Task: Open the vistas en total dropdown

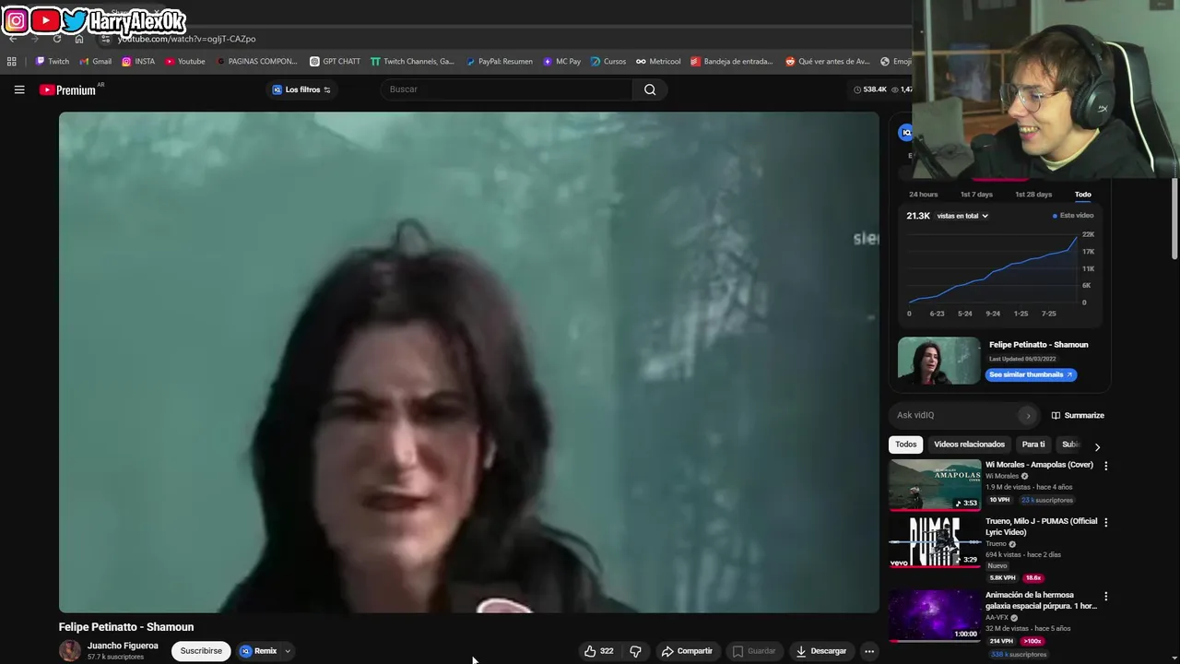Action: pos(962,216)
